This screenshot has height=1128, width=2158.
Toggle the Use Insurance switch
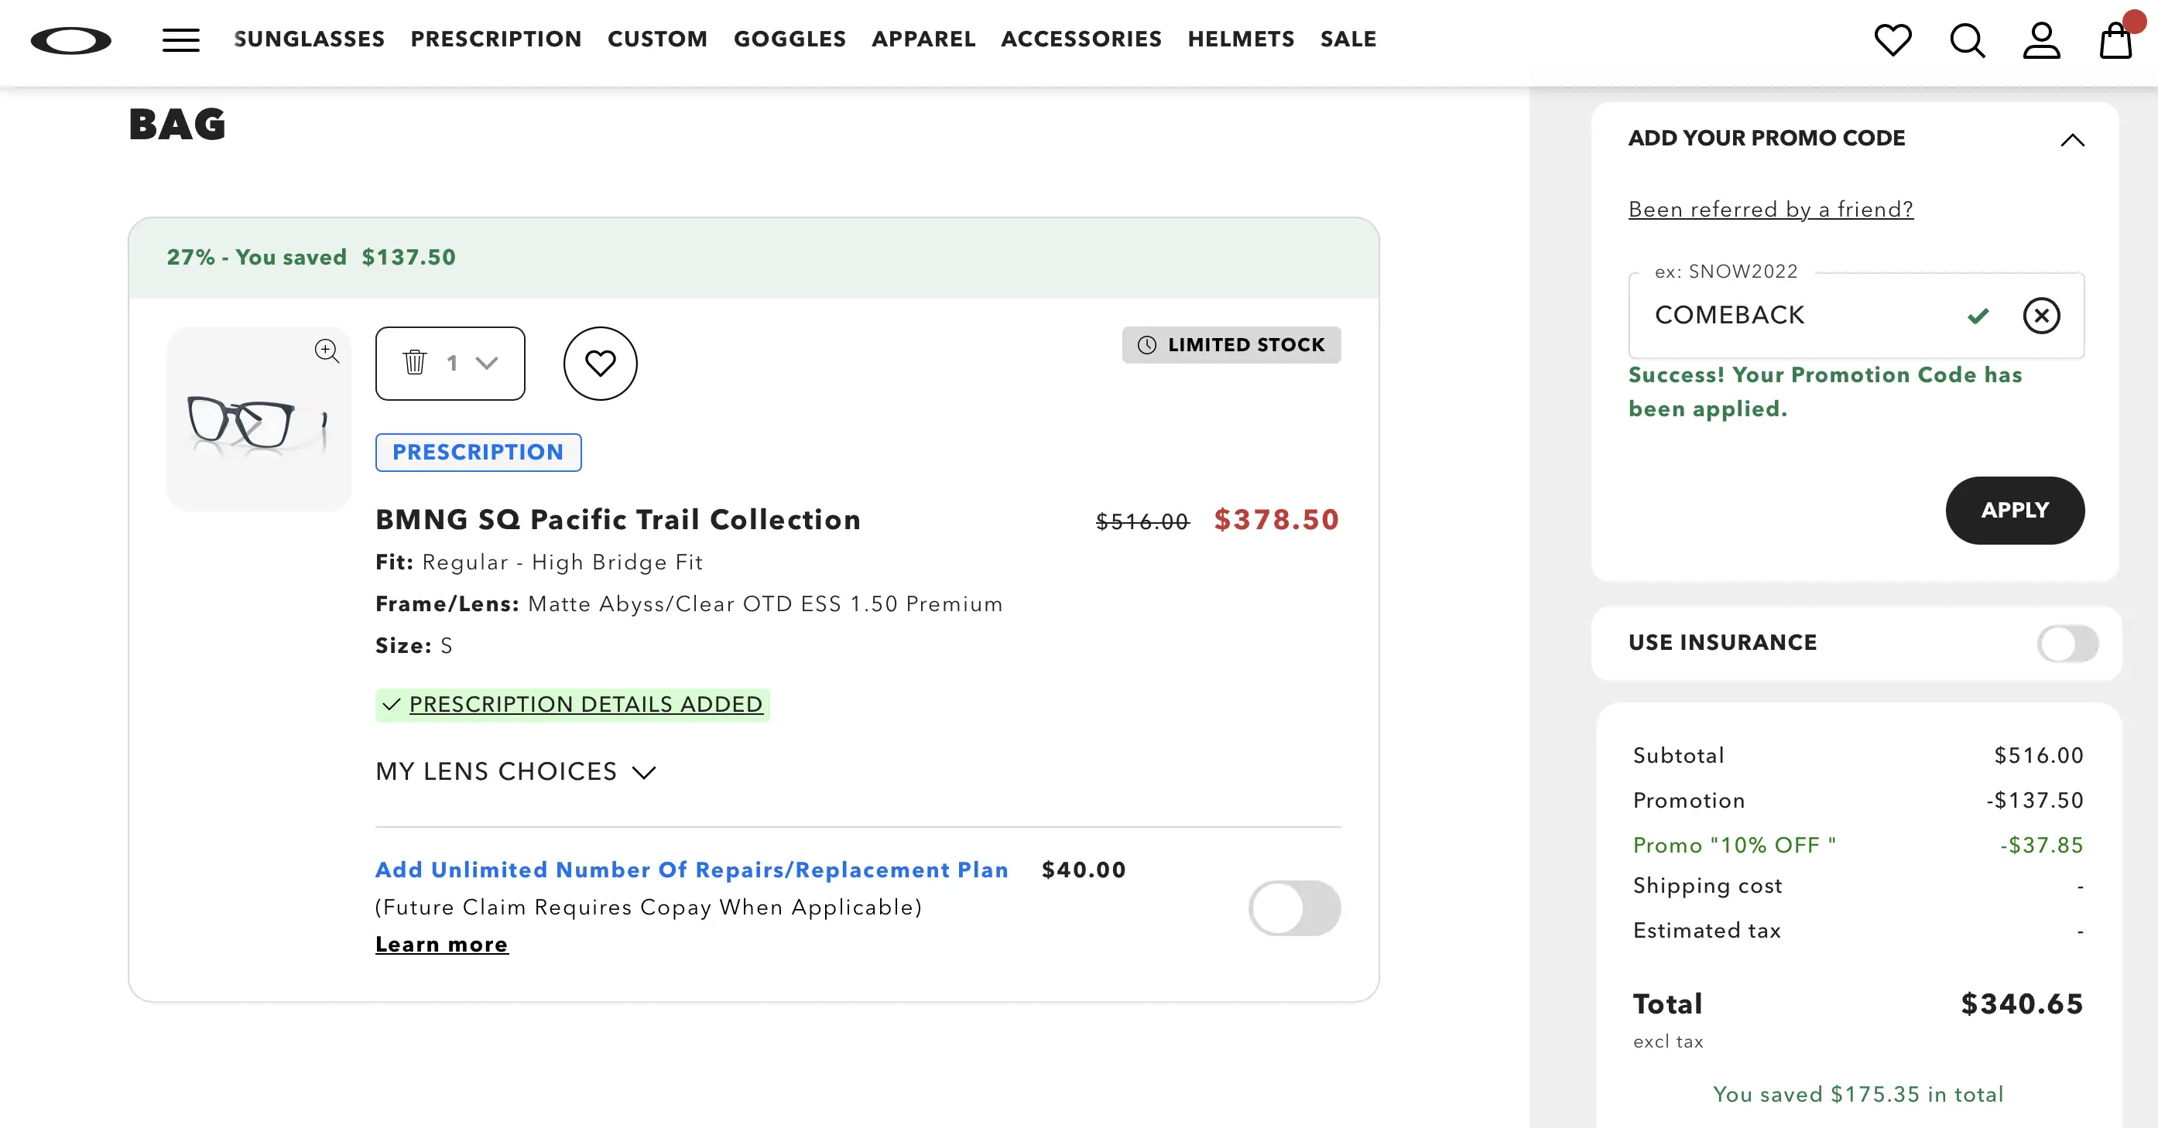point(2067,643)
